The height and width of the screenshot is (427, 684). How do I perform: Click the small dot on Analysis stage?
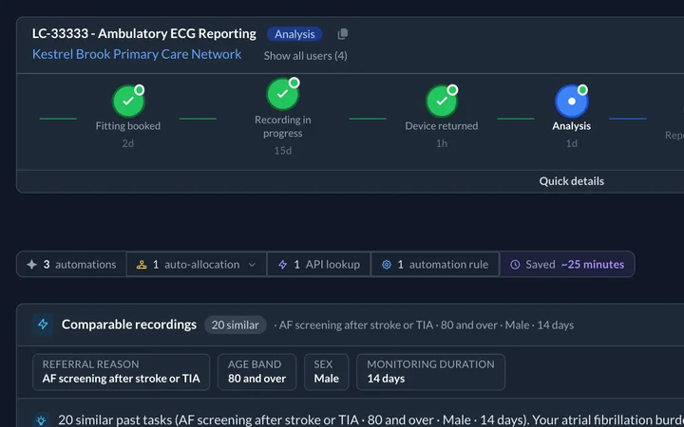click(582, 90)
